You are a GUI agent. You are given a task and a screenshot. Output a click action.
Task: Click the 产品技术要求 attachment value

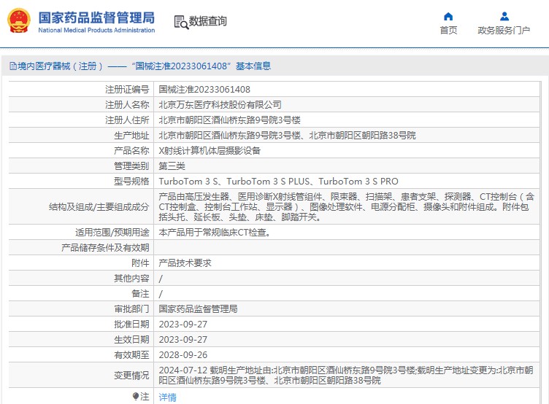pyautogui.click(x=185, y=263)
